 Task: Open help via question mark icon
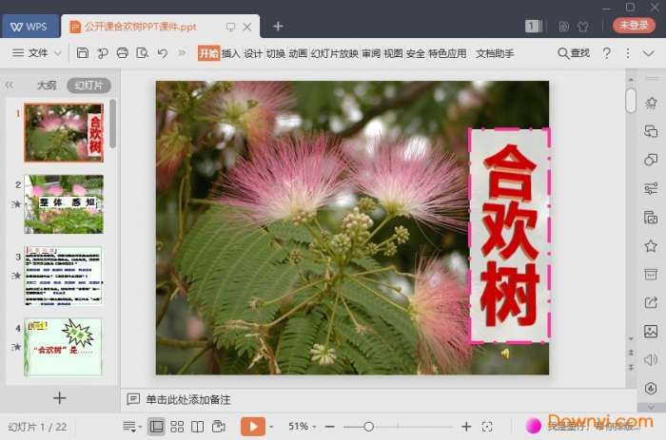coord(607,53)
